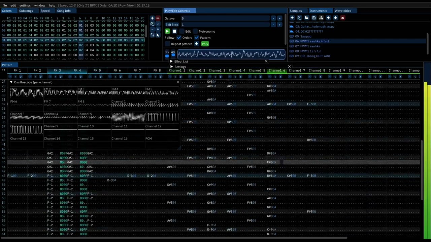Move the current order up

158,24
